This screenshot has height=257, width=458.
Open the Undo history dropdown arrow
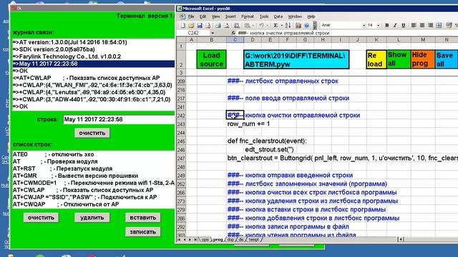click(267, 26)
